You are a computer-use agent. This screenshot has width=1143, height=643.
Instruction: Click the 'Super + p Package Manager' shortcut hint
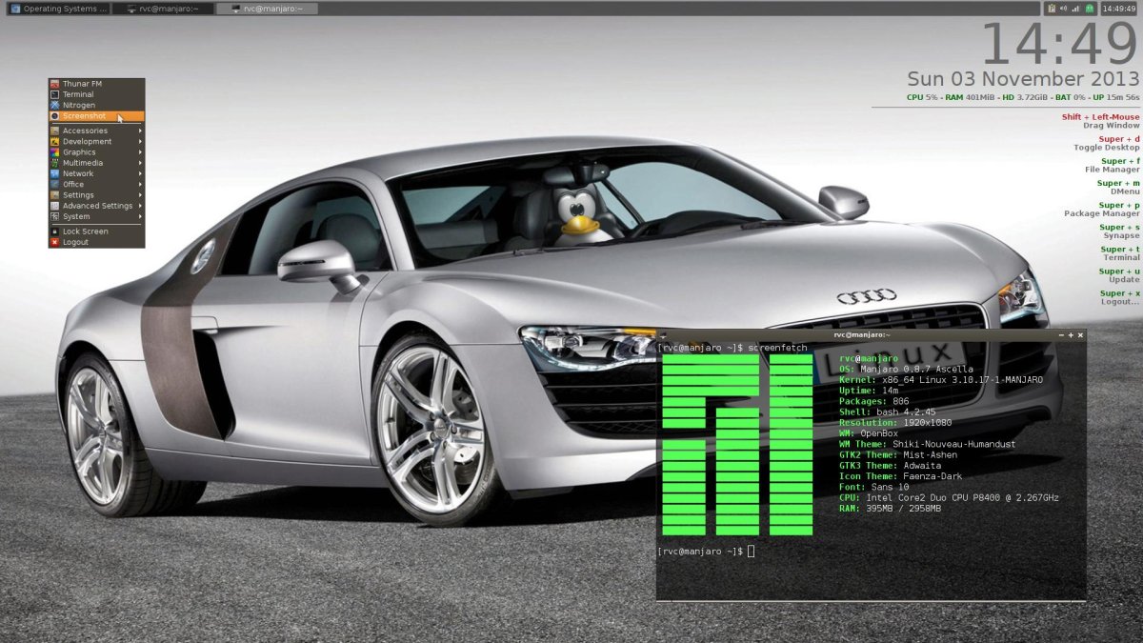tap(1101, 210)
